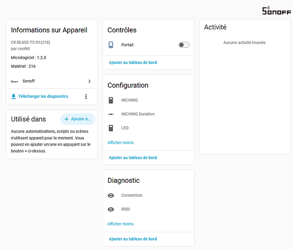Add Diagnostic card to dashboard
Image resolution: width=293 pixels, height=249 pixels.
click(x=133, y=239)
